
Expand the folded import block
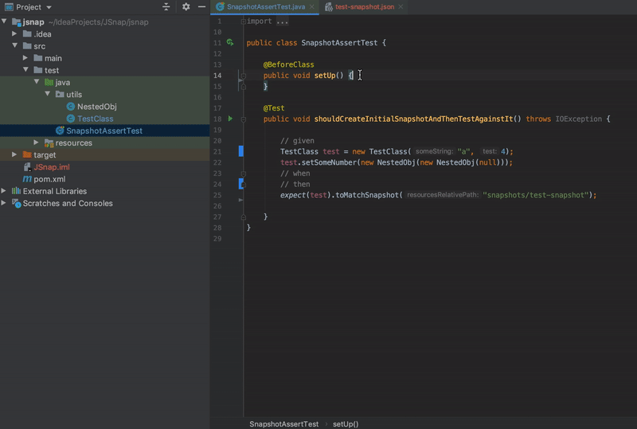pyautogui.click(x=244, y=21)
